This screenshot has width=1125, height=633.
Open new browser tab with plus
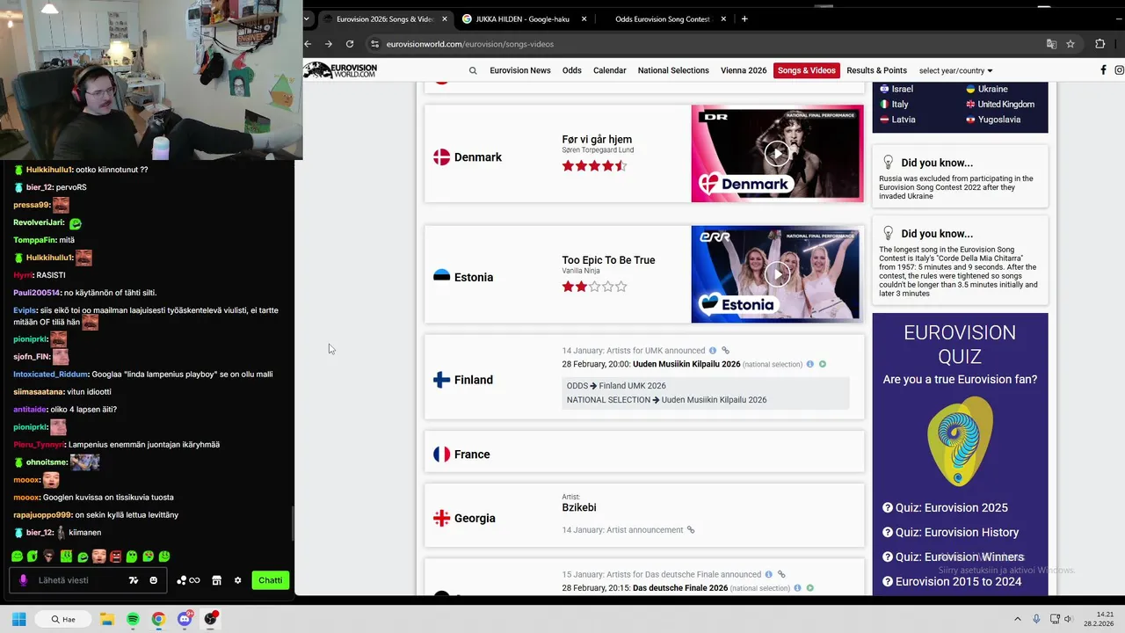pos(744,18)
